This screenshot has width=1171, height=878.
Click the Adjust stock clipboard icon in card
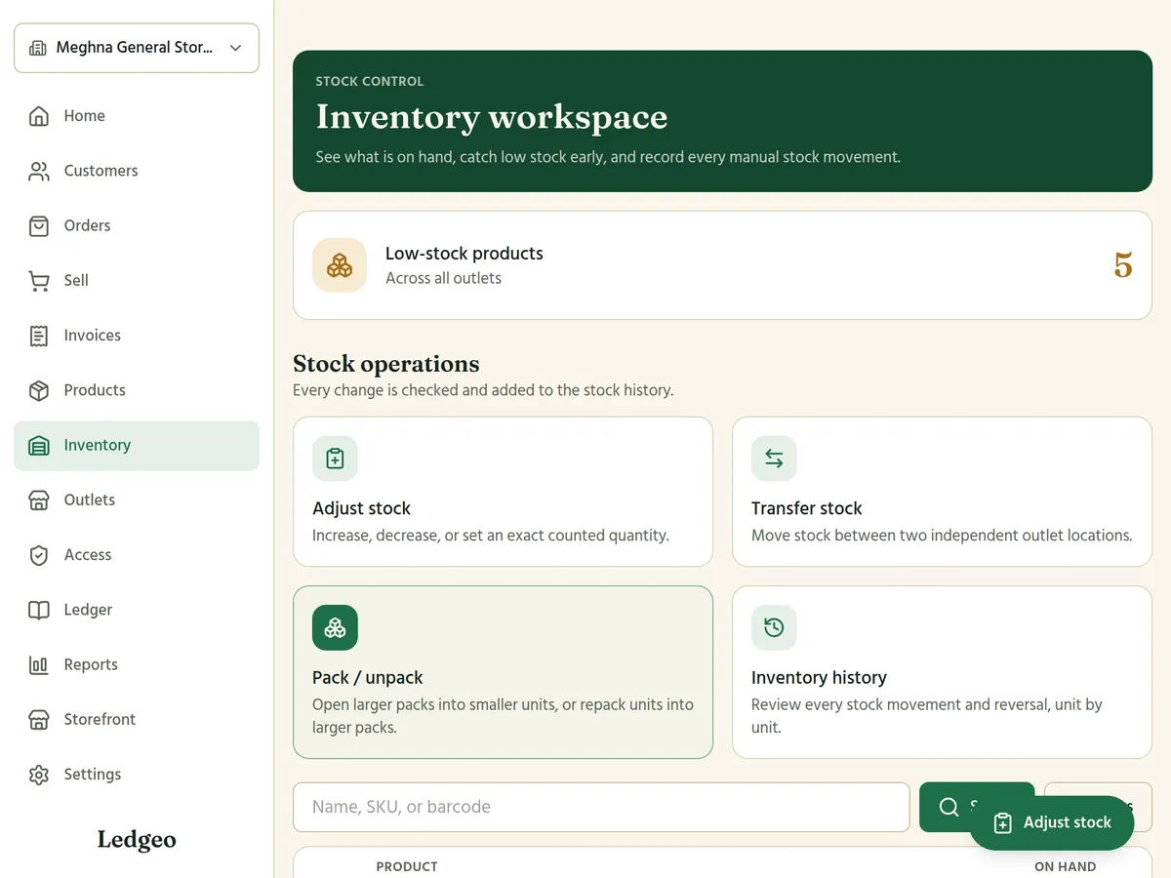point(335,459)
